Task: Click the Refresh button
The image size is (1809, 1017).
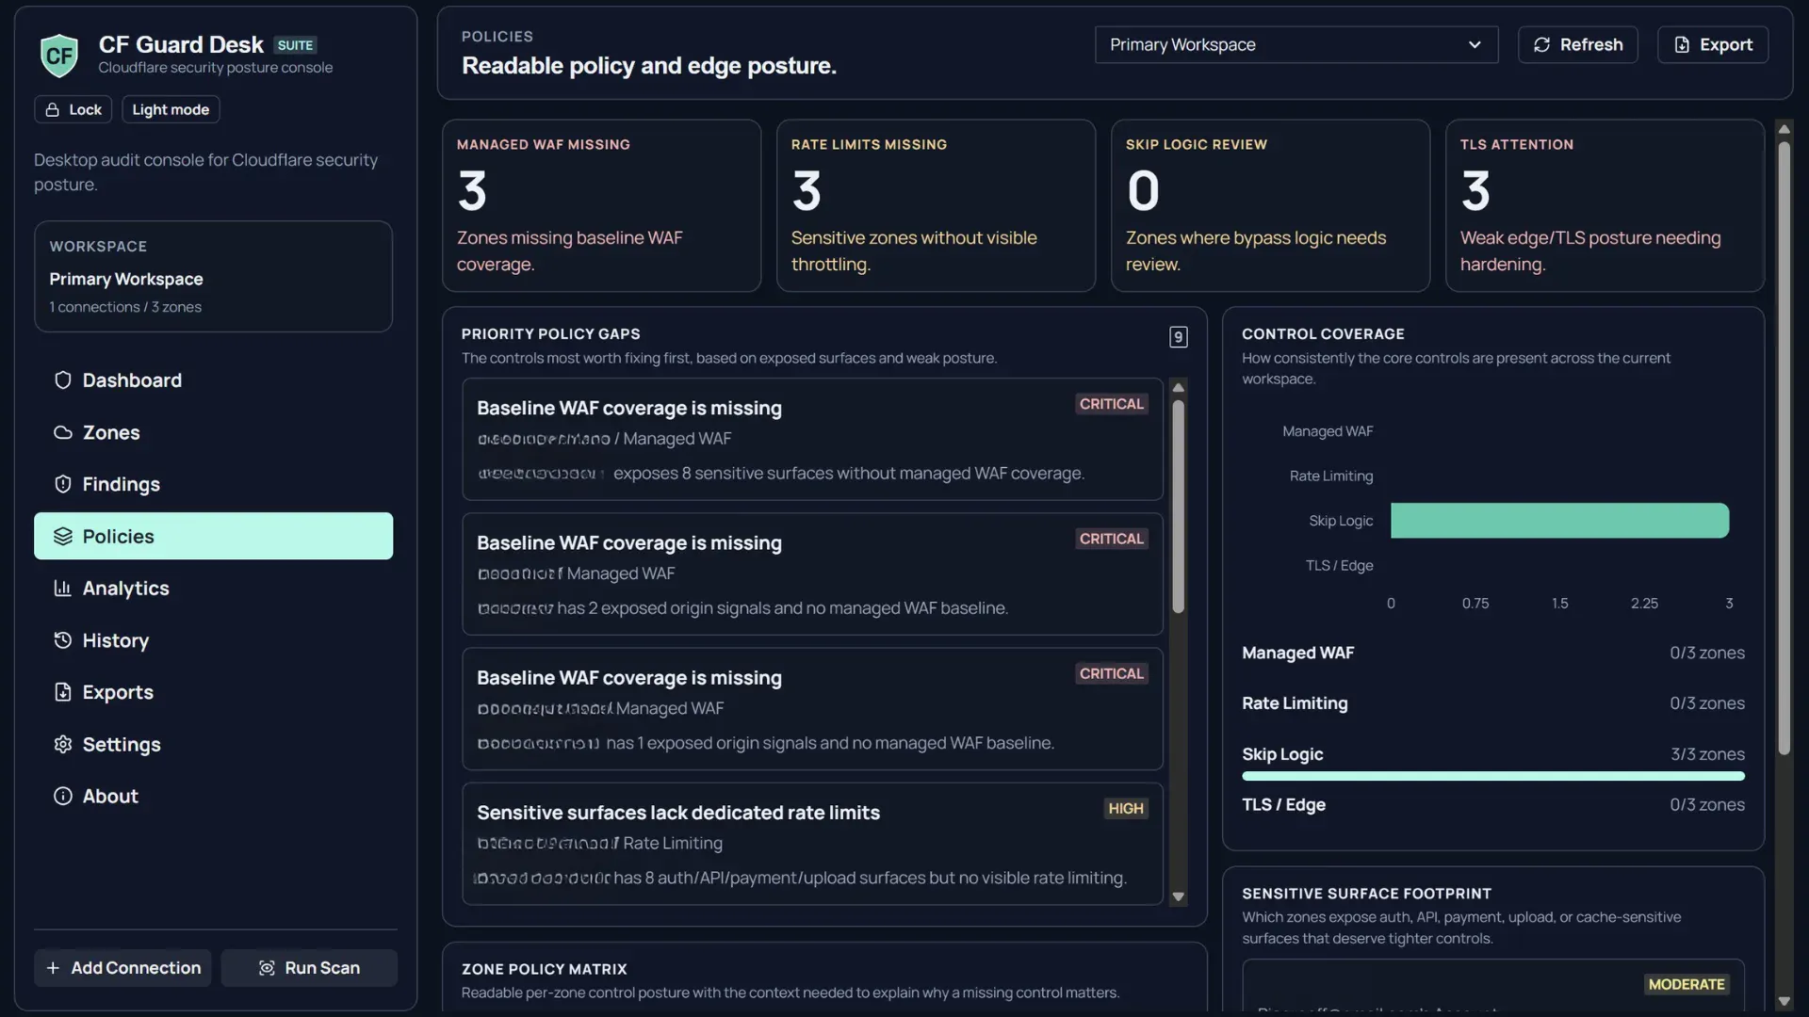Action: 1578,44
